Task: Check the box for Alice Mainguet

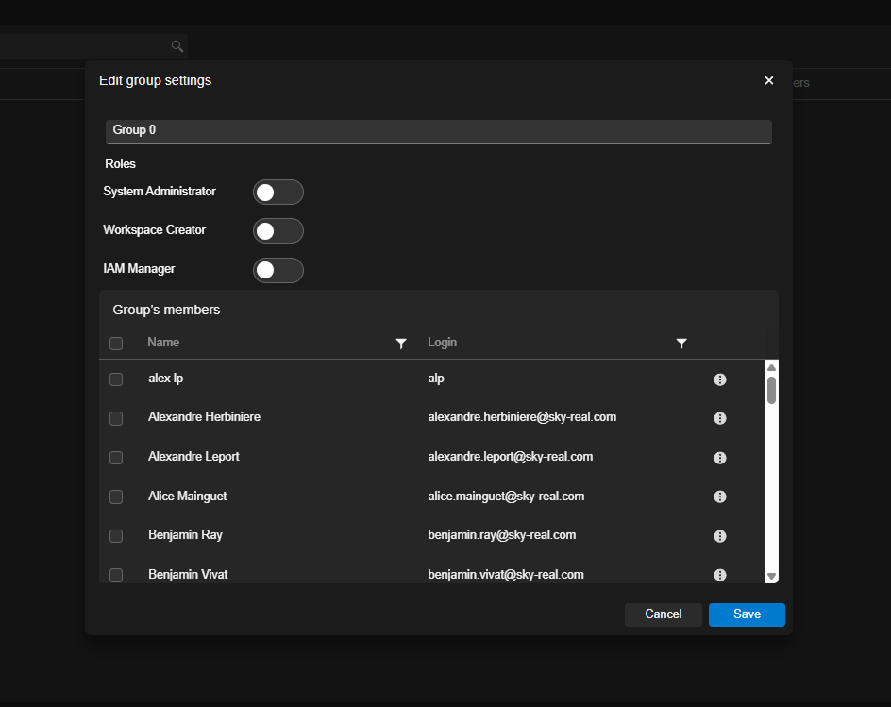Action: 116,497
